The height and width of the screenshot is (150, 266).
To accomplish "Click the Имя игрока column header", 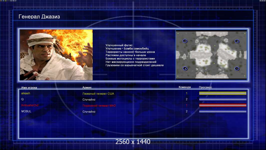I will click(29, 88).
